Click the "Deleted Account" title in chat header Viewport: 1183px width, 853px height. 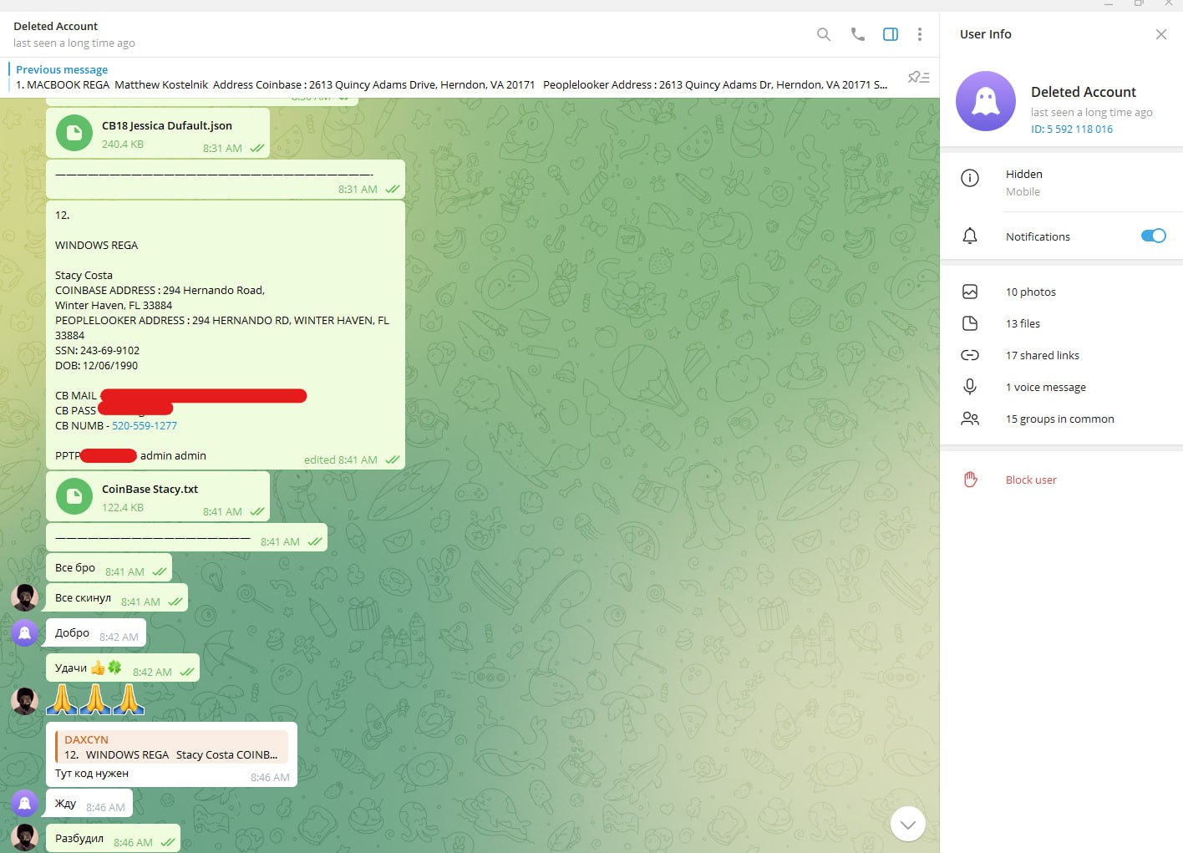[x=55, y=26]
